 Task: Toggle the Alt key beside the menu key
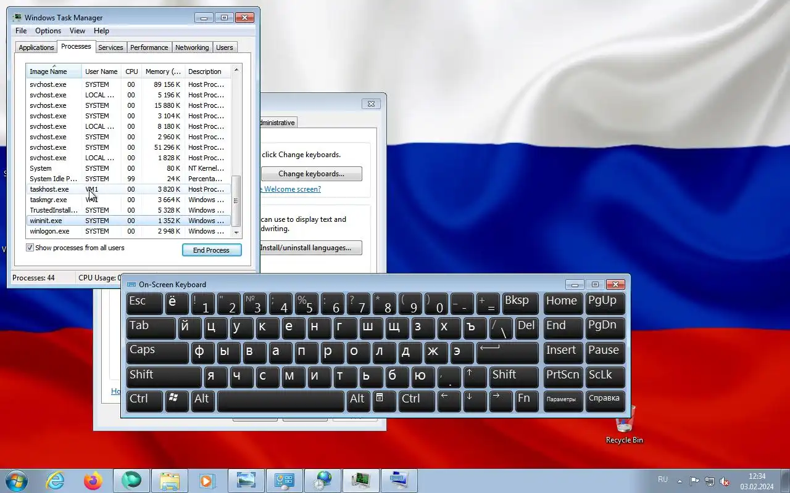[x=357, y=401]
